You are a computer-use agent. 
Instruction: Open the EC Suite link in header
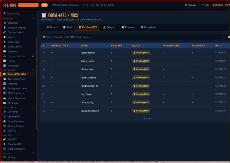coord(221,5)
